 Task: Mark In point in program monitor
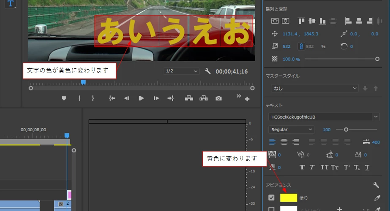79,98
